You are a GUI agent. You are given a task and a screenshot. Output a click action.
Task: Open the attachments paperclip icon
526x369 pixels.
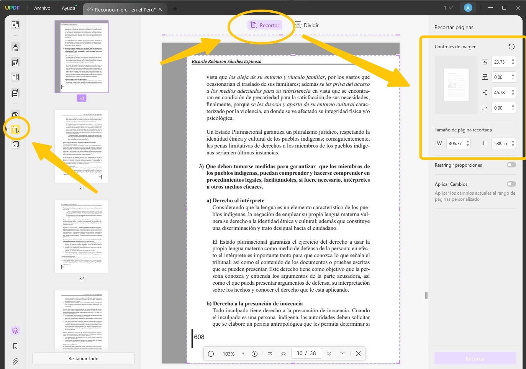(15, 361)
